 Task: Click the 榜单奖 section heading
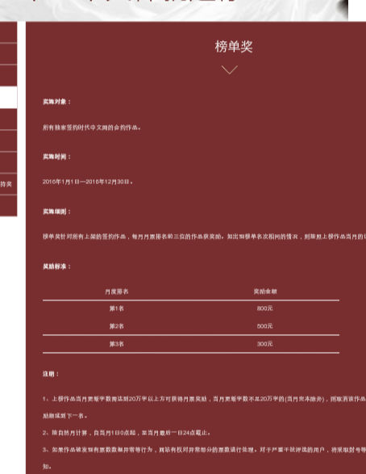(234, 47)
